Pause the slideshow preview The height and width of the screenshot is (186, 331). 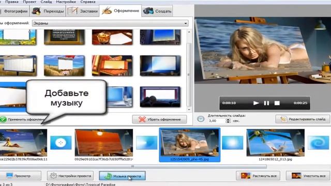266,103
